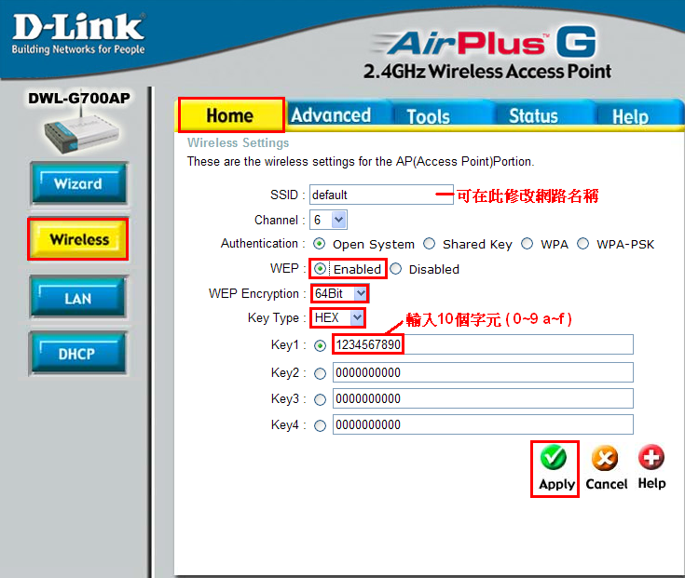Image resolution: width=685 pixels, height=578 pixels.
Task: Click the Key1 text field
Action: (483, 344)
